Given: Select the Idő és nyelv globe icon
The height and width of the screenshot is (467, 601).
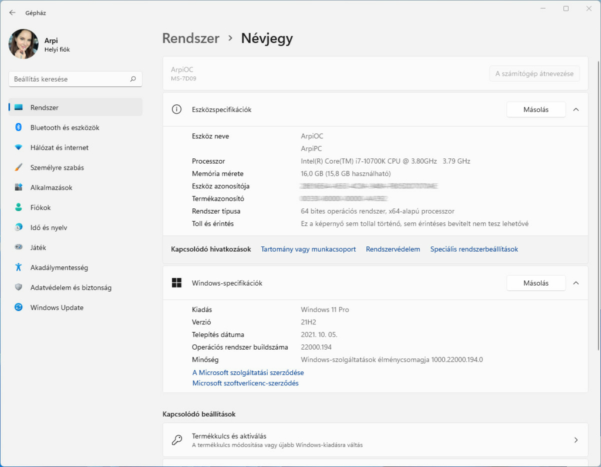Looking at the screenshot, I should pos(18,228).
